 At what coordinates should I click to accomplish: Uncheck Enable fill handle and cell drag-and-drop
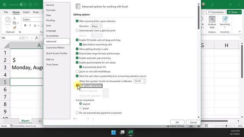pyautogui.click(x=77, y=40)
